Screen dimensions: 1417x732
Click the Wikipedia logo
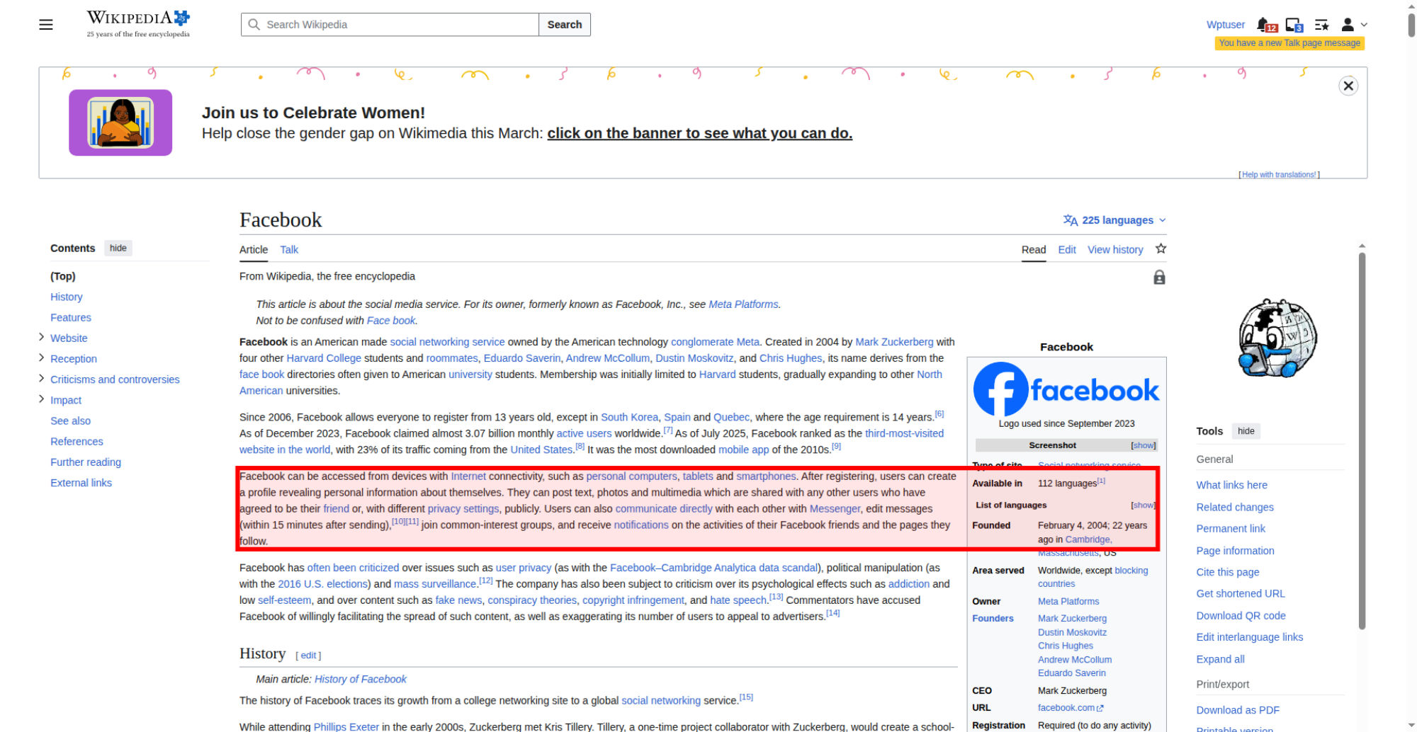(x=138, y=23)
